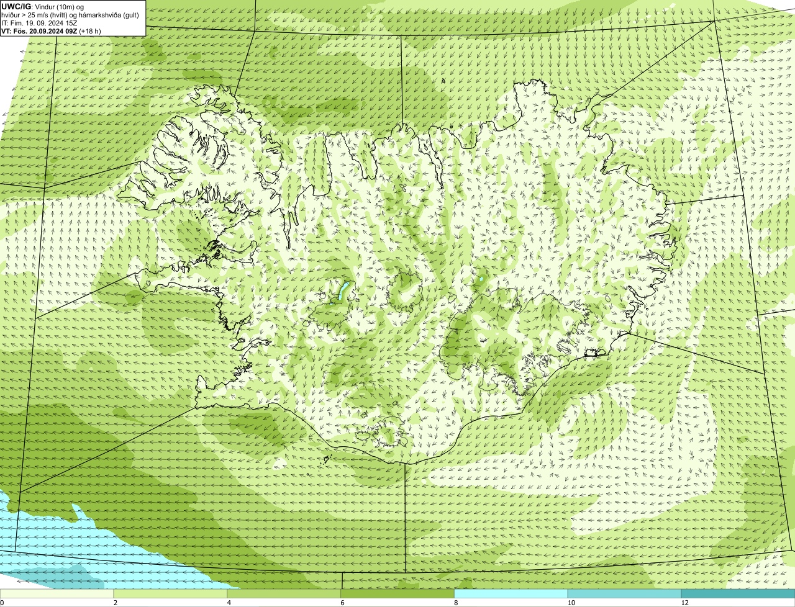Click the '8' label under the color scale
Image resolution: width=795 pixels, height=607 pixels.
pos(456,603)
